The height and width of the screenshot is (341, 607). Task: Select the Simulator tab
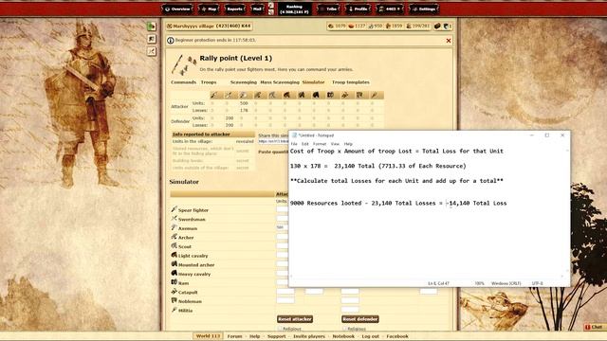pos(313,82)
